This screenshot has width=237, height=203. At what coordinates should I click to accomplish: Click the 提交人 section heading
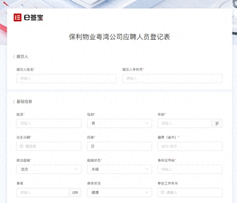(22, 57)
